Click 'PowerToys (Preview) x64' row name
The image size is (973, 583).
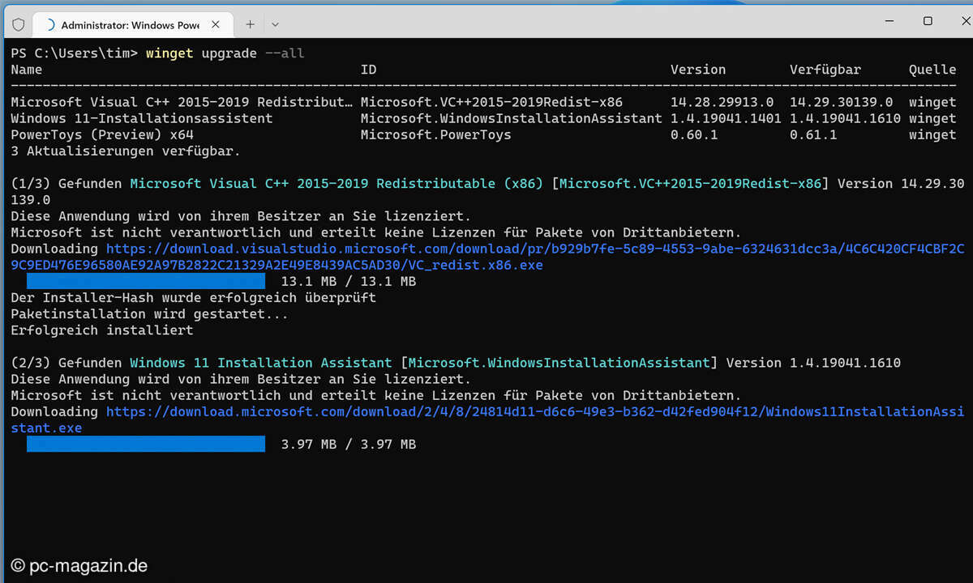click(102, 134)
